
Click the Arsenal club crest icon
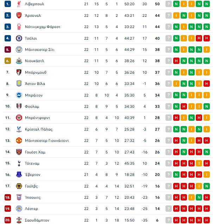pos(19,15)
